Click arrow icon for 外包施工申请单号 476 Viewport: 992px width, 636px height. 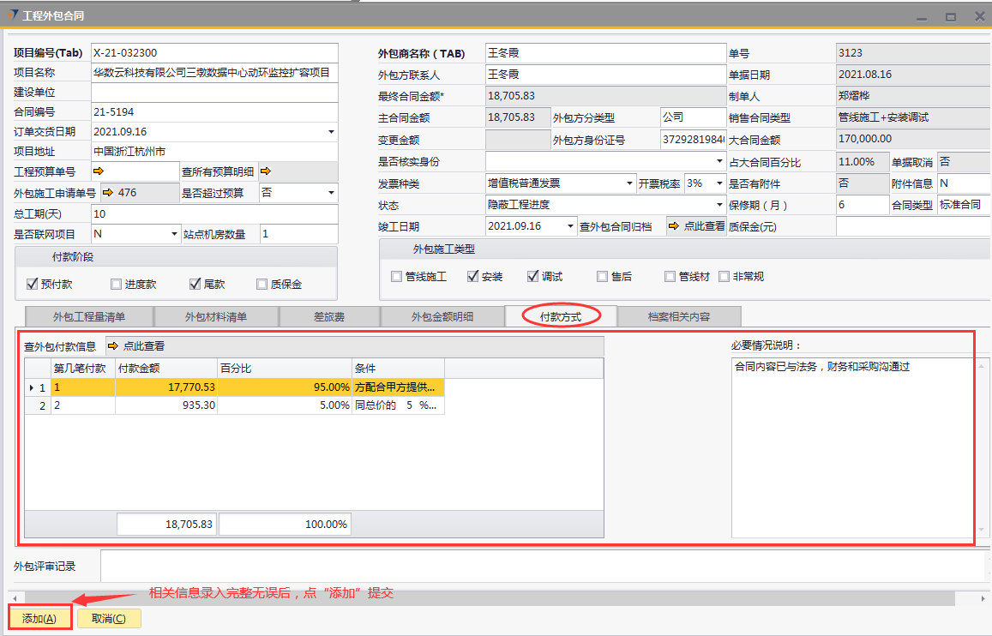coord(109,193)
